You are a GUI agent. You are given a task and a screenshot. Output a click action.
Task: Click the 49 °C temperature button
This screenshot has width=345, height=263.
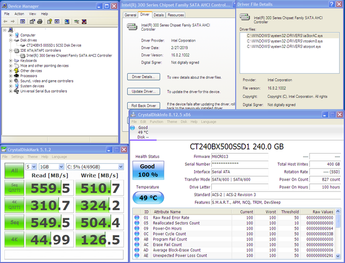pos(148,197)
